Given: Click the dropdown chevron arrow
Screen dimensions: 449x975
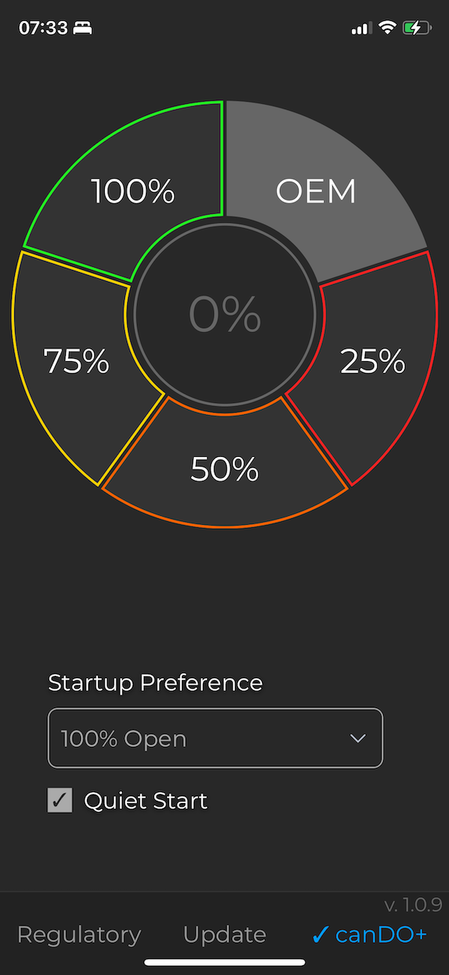Looking at the screenshot, I should [358, 738].
